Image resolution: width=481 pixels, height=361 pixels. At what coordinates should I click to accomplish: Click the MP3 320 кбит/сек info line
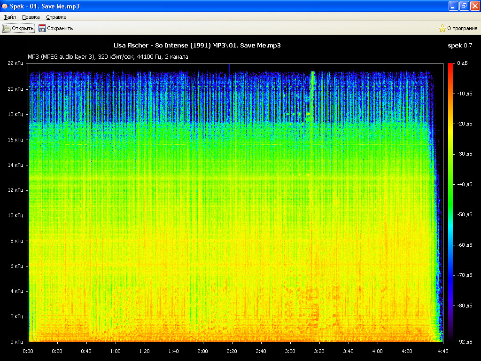click(108, 57)
